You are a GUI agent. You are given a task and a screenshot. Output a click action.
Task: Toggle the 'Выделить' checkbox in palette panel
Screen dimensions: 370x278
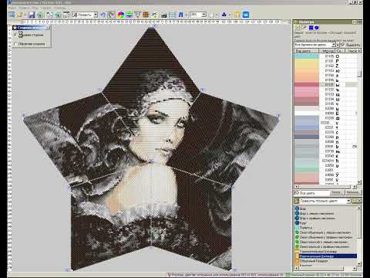tap(343, 45)
